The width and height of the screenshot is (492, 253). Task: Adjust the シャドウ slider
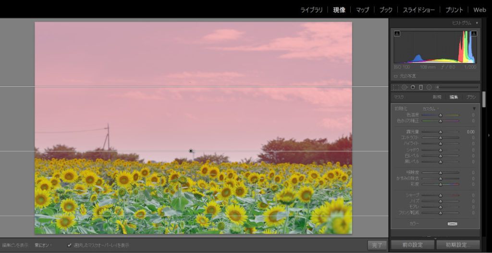click(441, 150)
